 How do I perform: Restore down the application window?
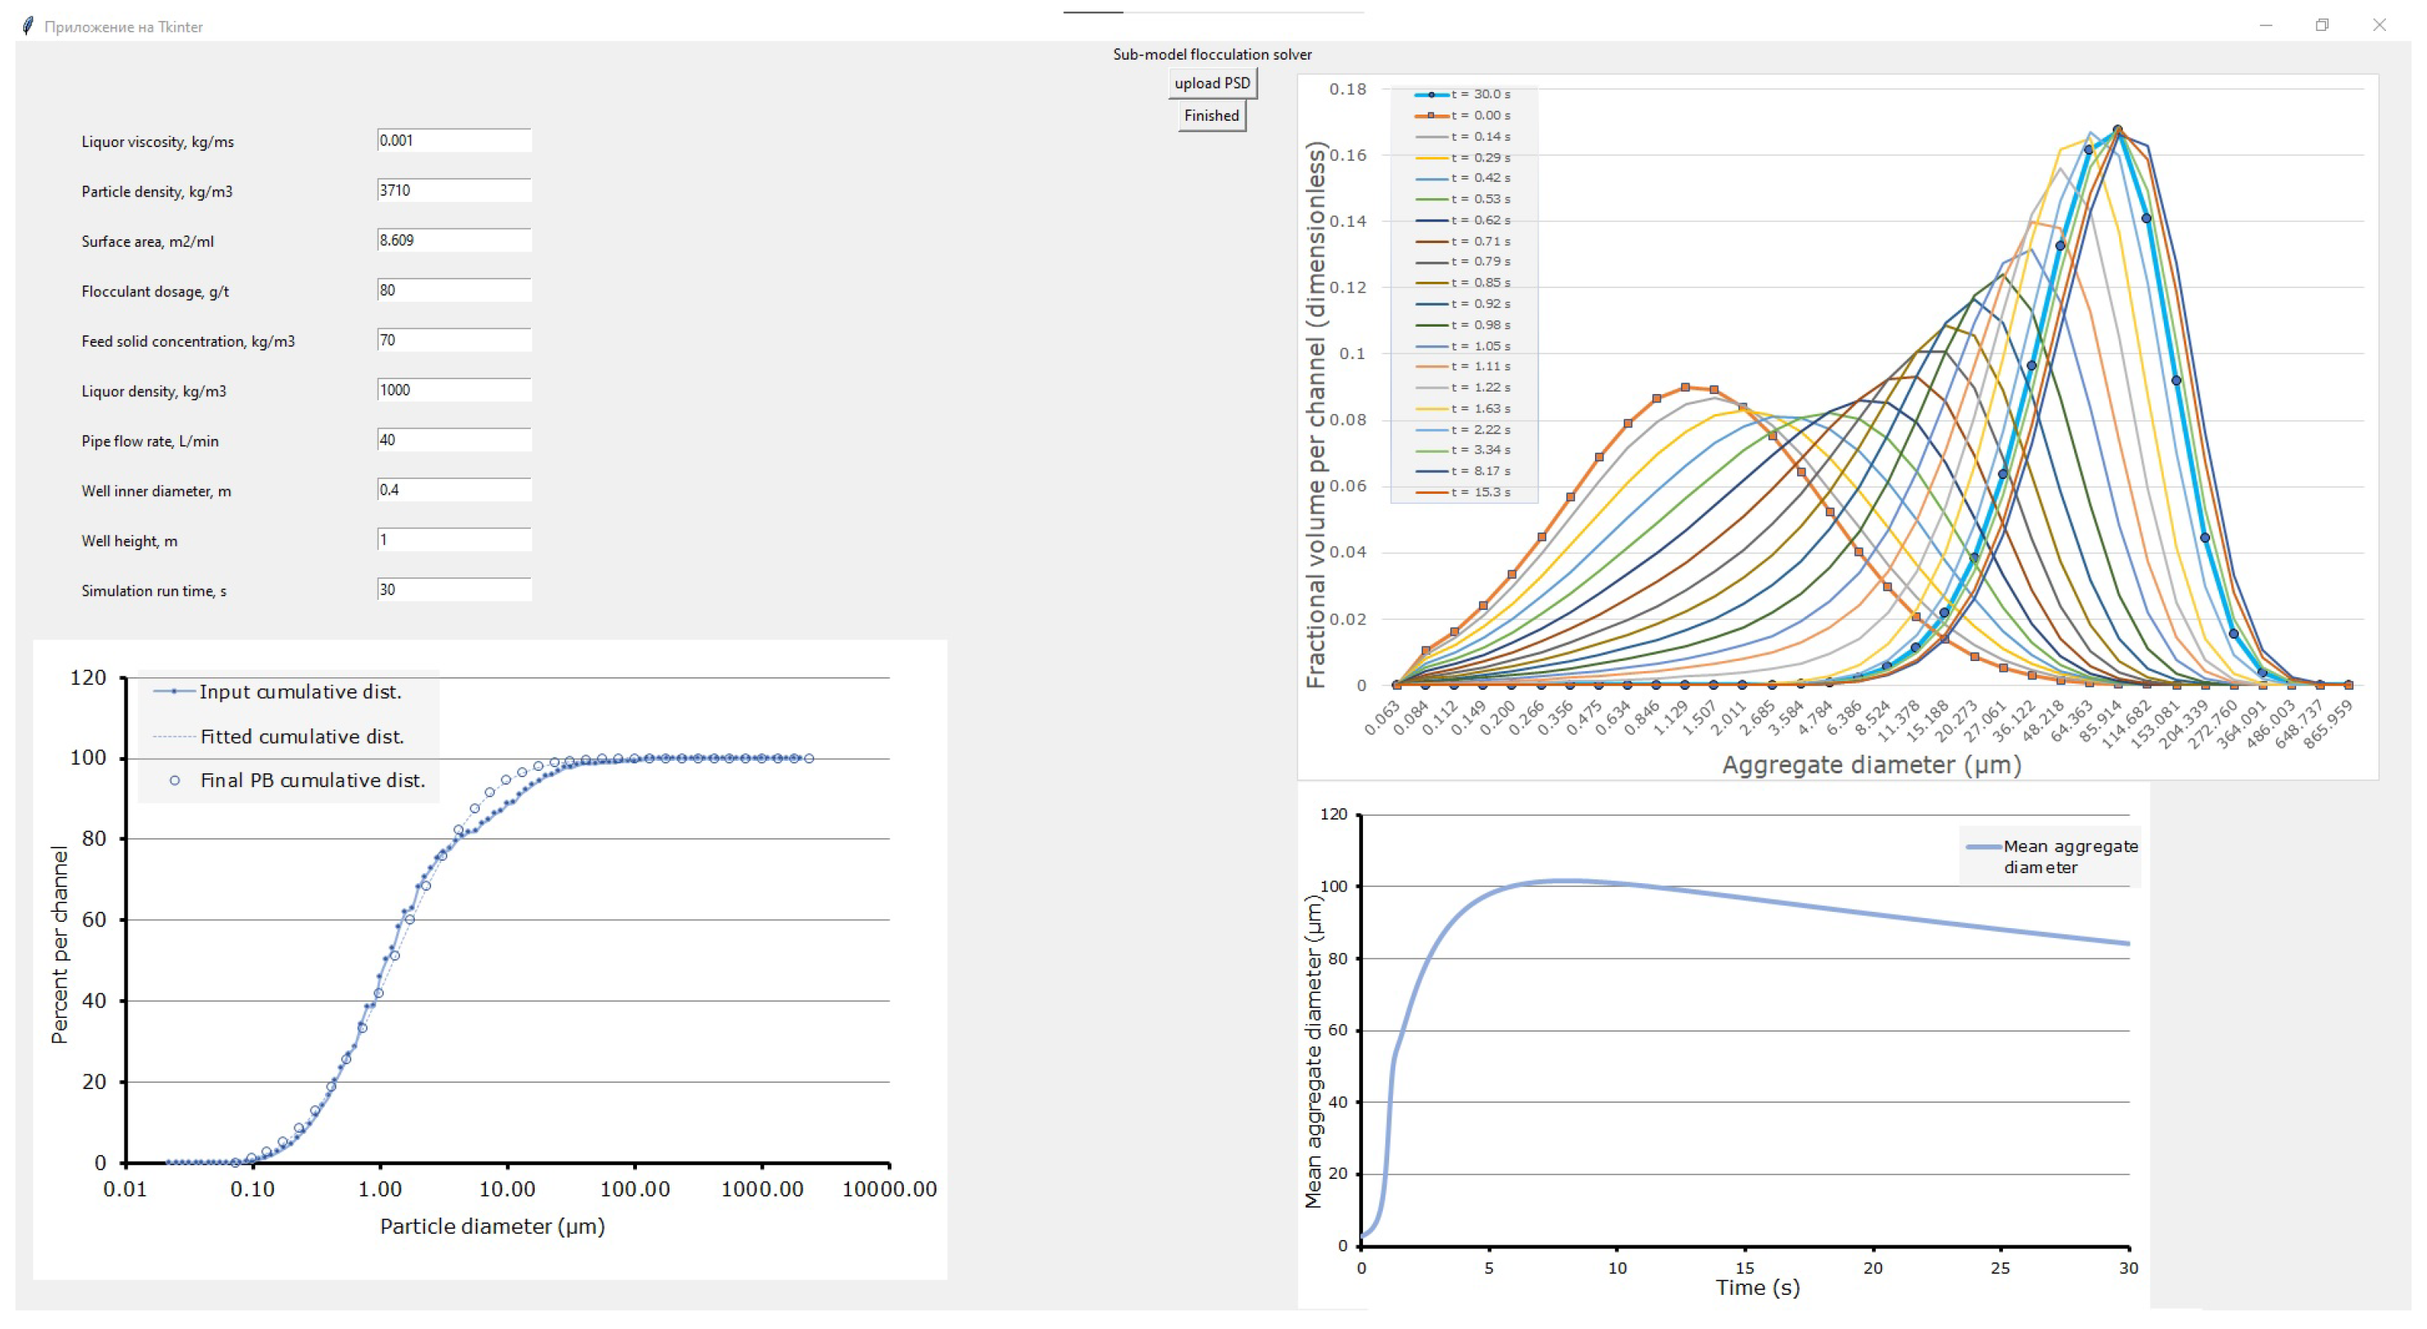point(2322,26)
